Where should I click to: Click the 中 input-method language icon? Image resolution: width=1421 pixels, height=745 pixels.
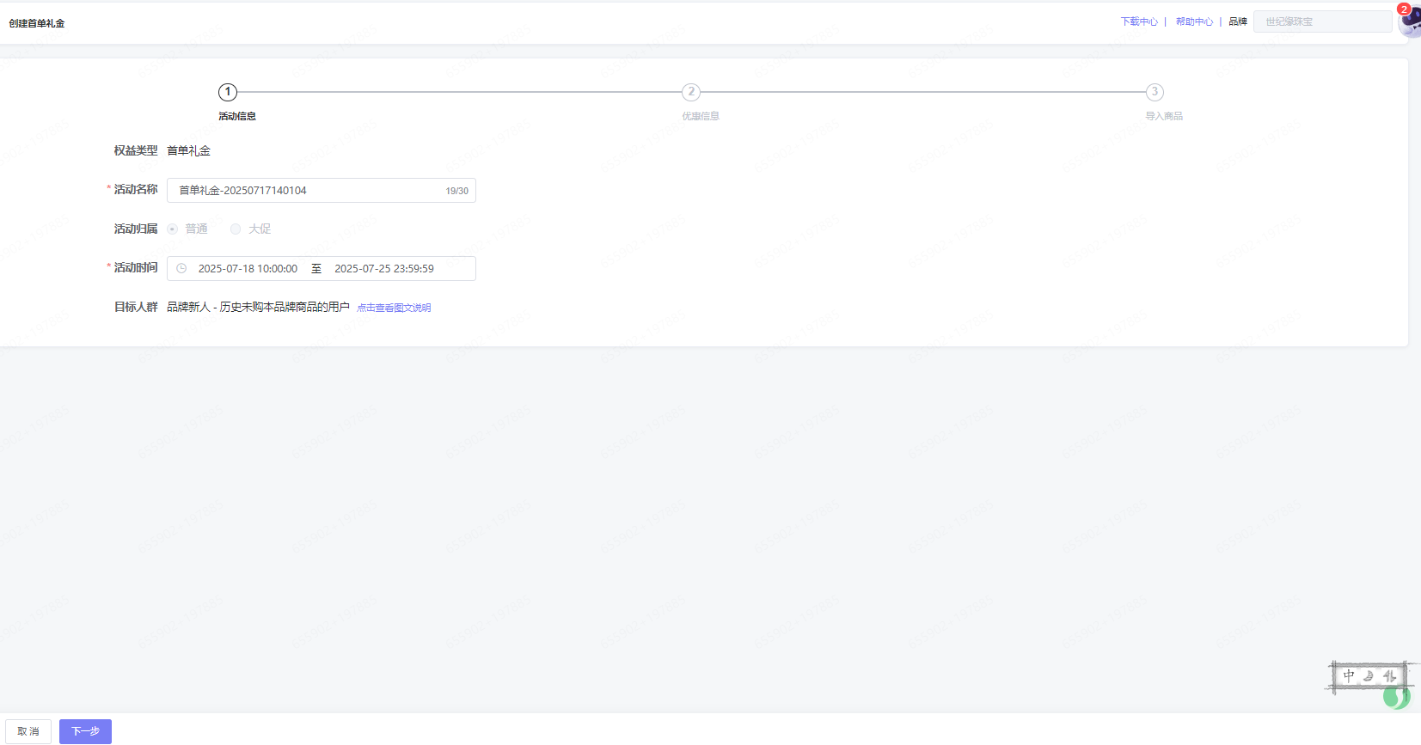coord(1349,676)
